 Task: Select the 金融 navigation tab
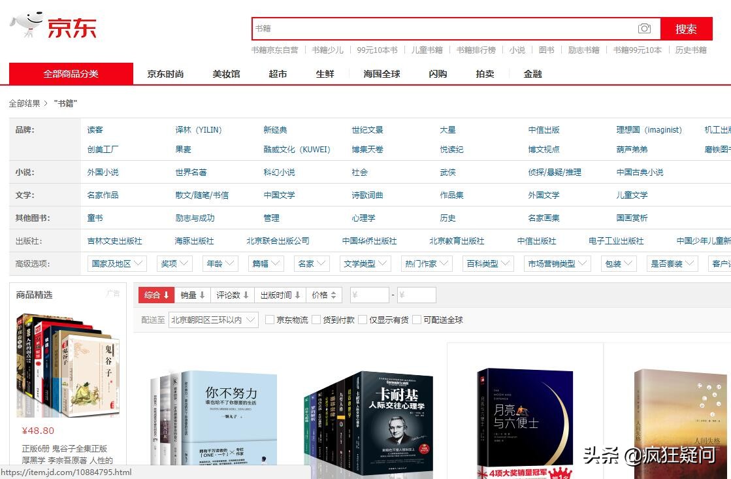(532, 74)
